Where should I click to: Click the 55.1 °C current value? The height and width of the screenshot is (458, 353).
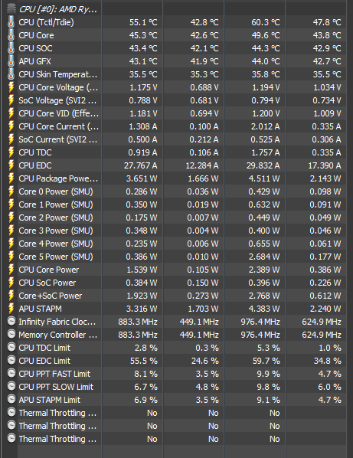pyautogui.click(x=143, y=22)
